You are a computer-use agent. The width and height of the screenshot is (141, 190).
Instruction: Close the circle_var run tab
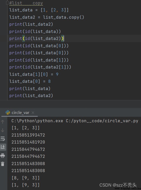point(33,113)
